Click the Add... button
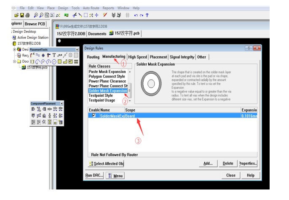Screen dimensions: 289x200 tap(208, 163)
